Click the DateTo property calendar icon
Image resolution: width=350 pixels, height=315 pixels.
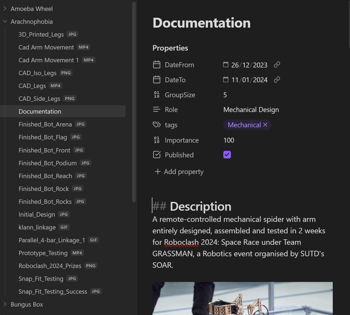[157, 80]
